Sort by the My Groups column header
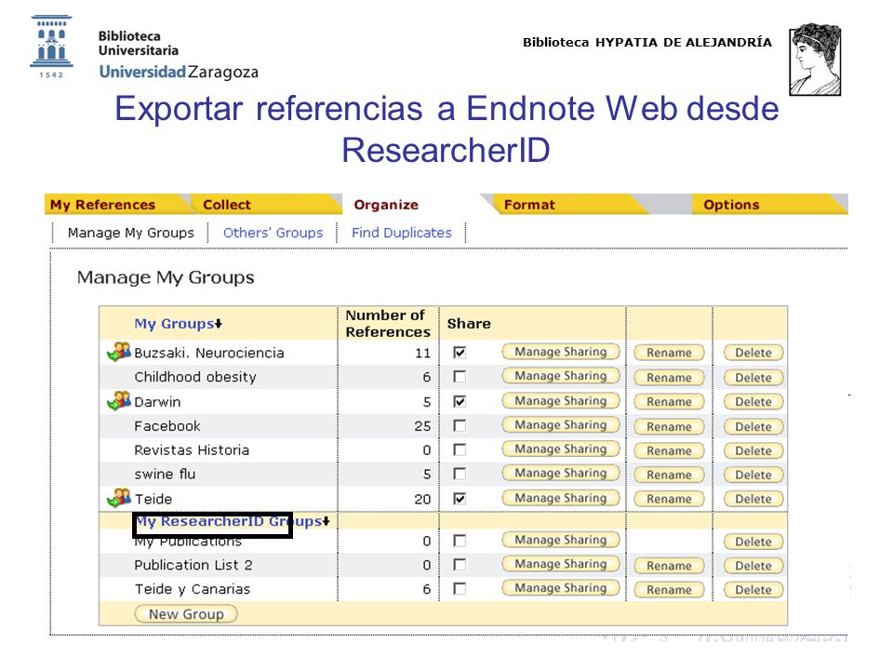893x670 pixels. coord(178,324)
